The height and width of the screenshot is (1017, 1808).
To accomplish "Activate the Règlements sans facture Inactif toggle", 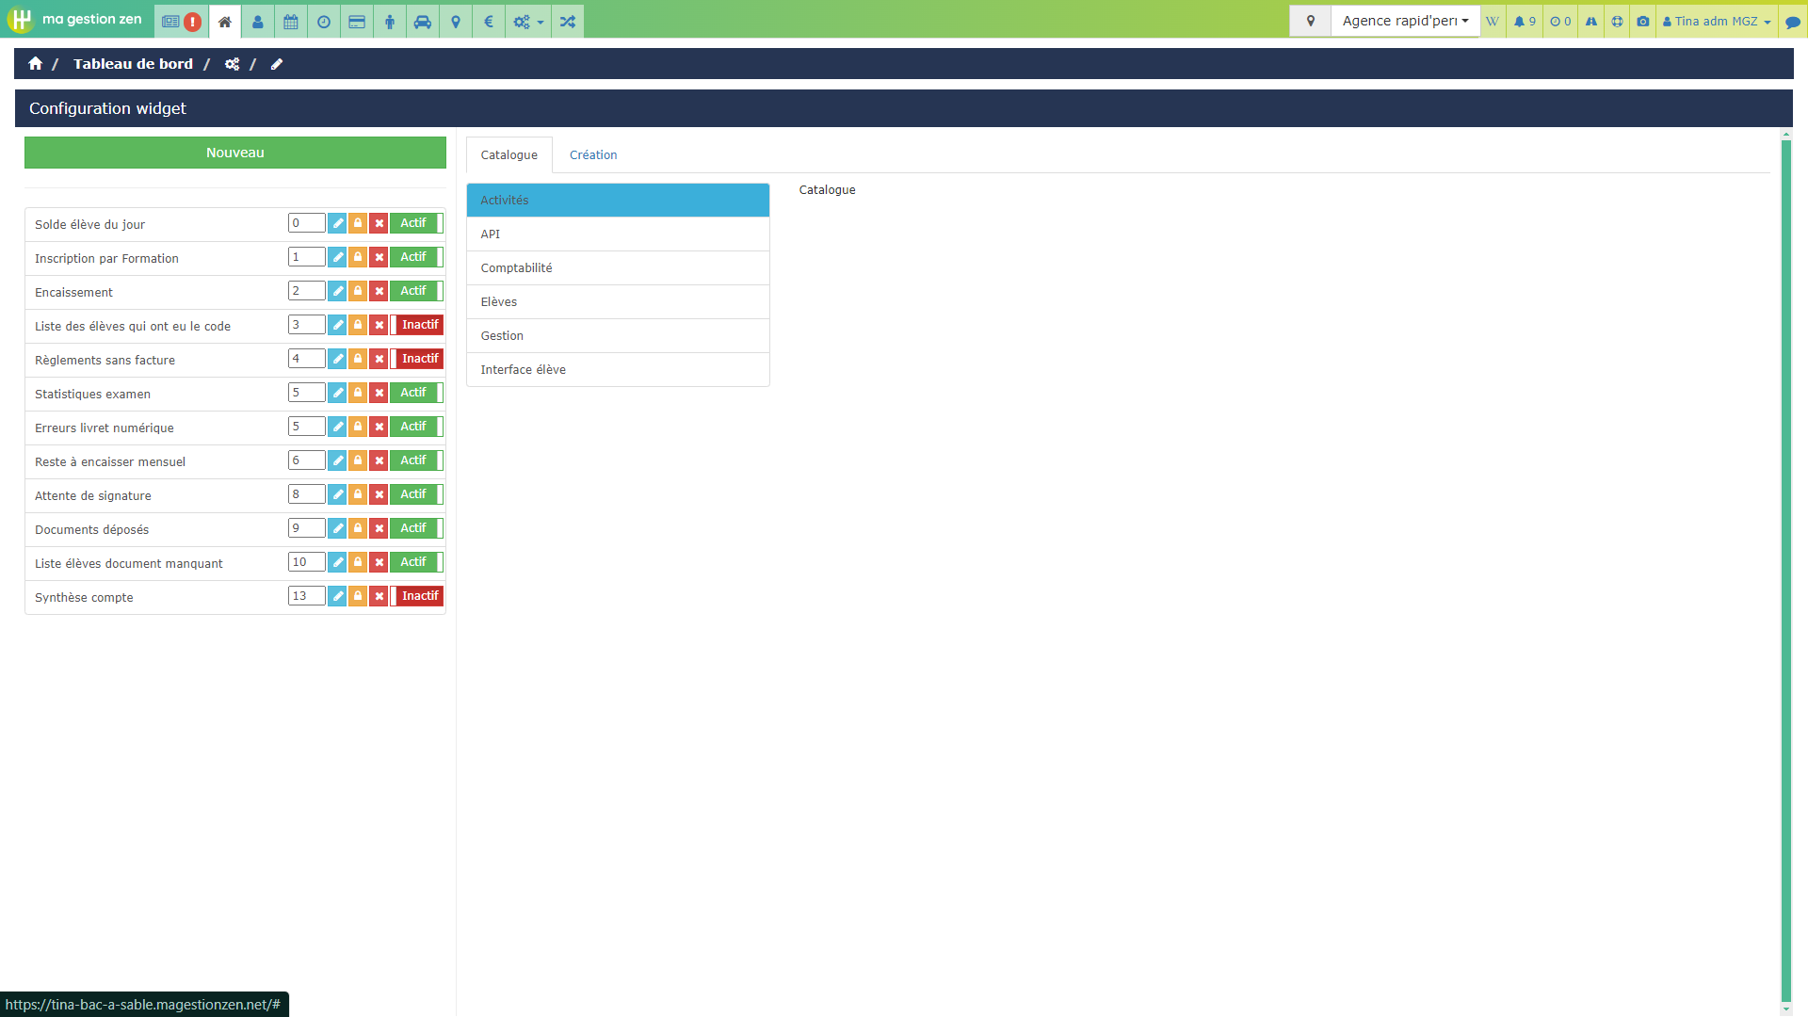I will click(416, 359).
